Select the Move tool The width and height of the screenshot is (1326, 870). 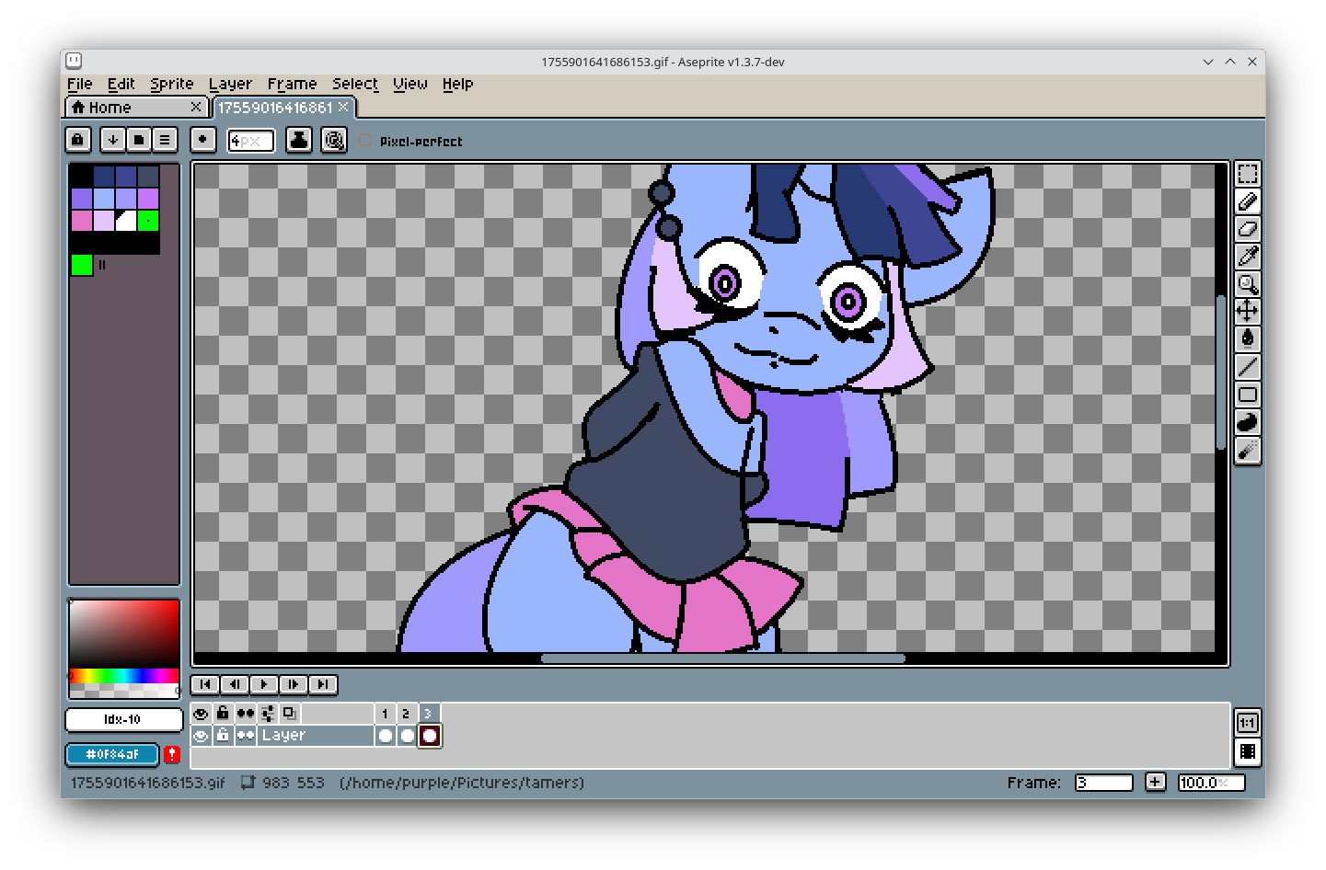(x=1247, y=311)
